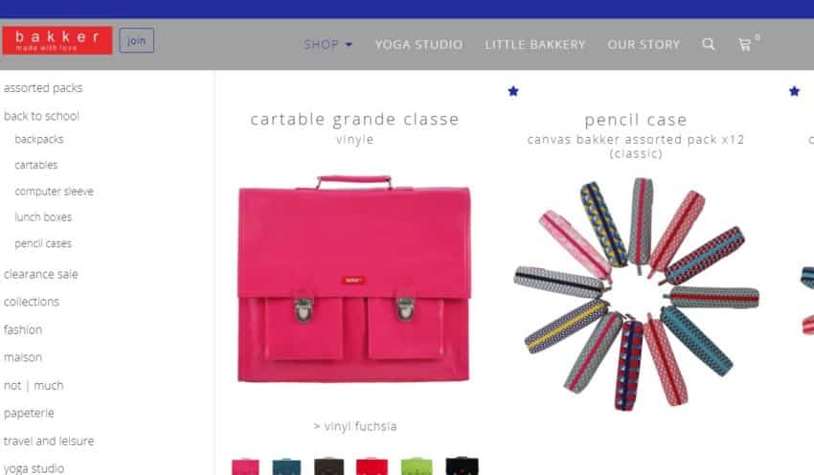814x475 pixels.
Task: Open clearance sale category
Action: pos(40,274)
